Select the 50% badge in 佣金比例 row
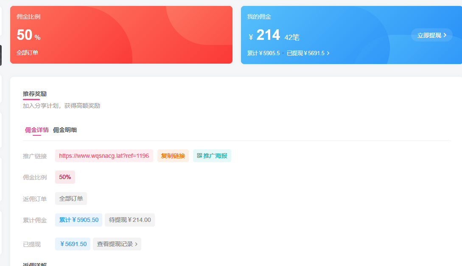Viewport: 462px width, 266px height. click(x=65, y=177)
